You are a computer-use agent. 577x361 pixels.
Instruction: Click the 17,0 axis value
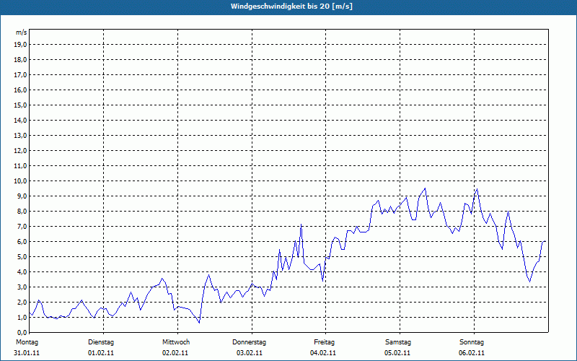coord(20,75)
